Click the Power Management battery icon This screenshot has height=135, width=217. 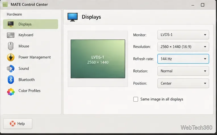(11, 57)
